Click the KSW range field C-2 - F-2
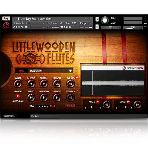This screenshot has width=148, height=148. point(43,107)
